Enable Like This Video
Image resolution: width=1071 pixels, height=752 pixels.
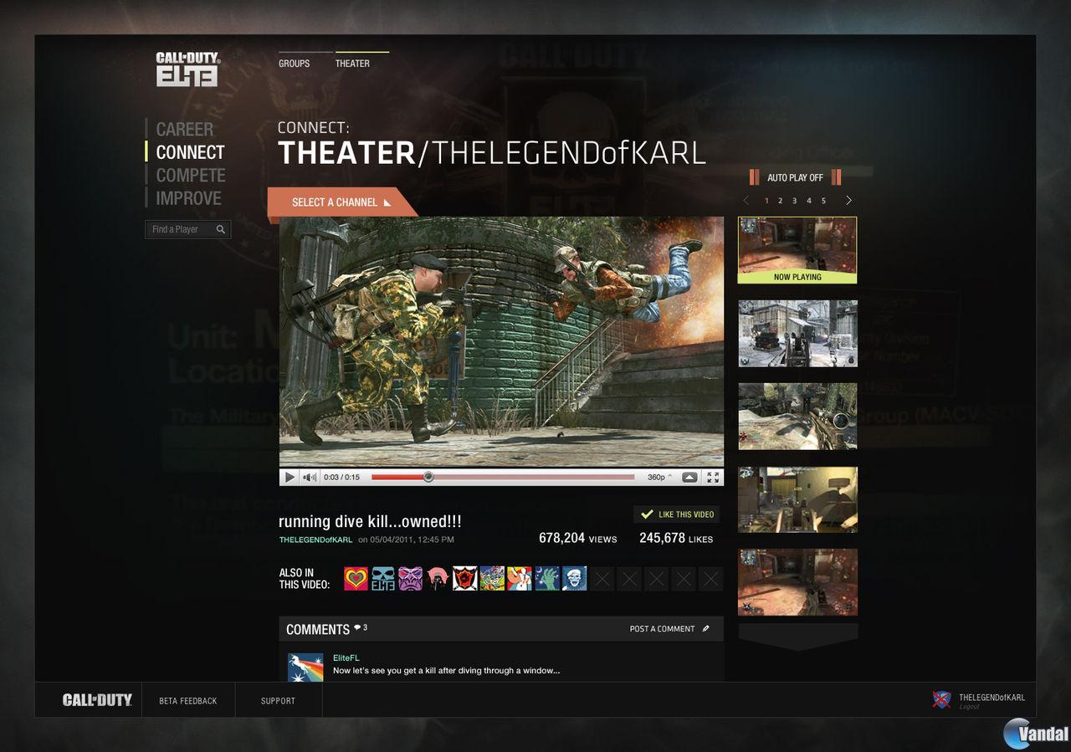tap(676, 514)
